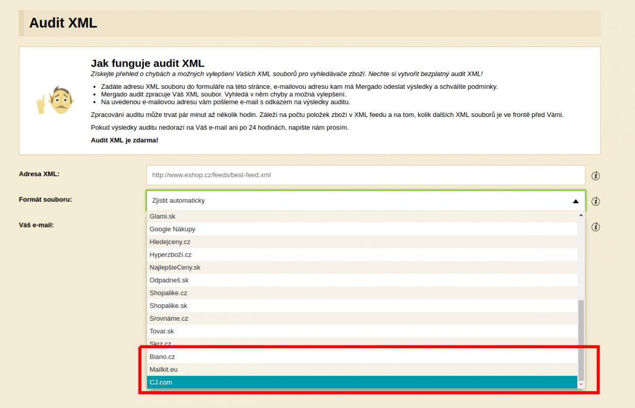Click the Formát souboru field label

point(46,199)
